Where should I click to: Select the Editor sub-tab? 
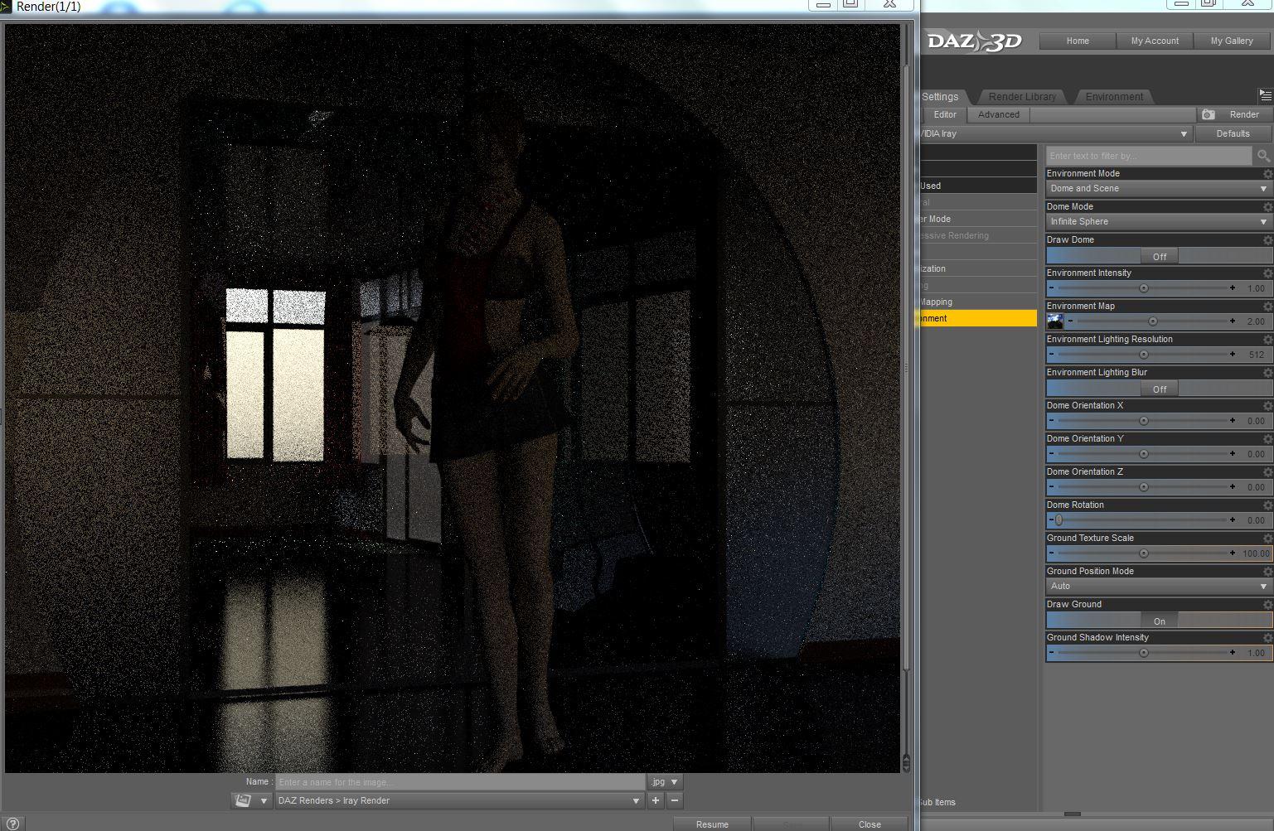pyautogui.click(x=945, y=115)
